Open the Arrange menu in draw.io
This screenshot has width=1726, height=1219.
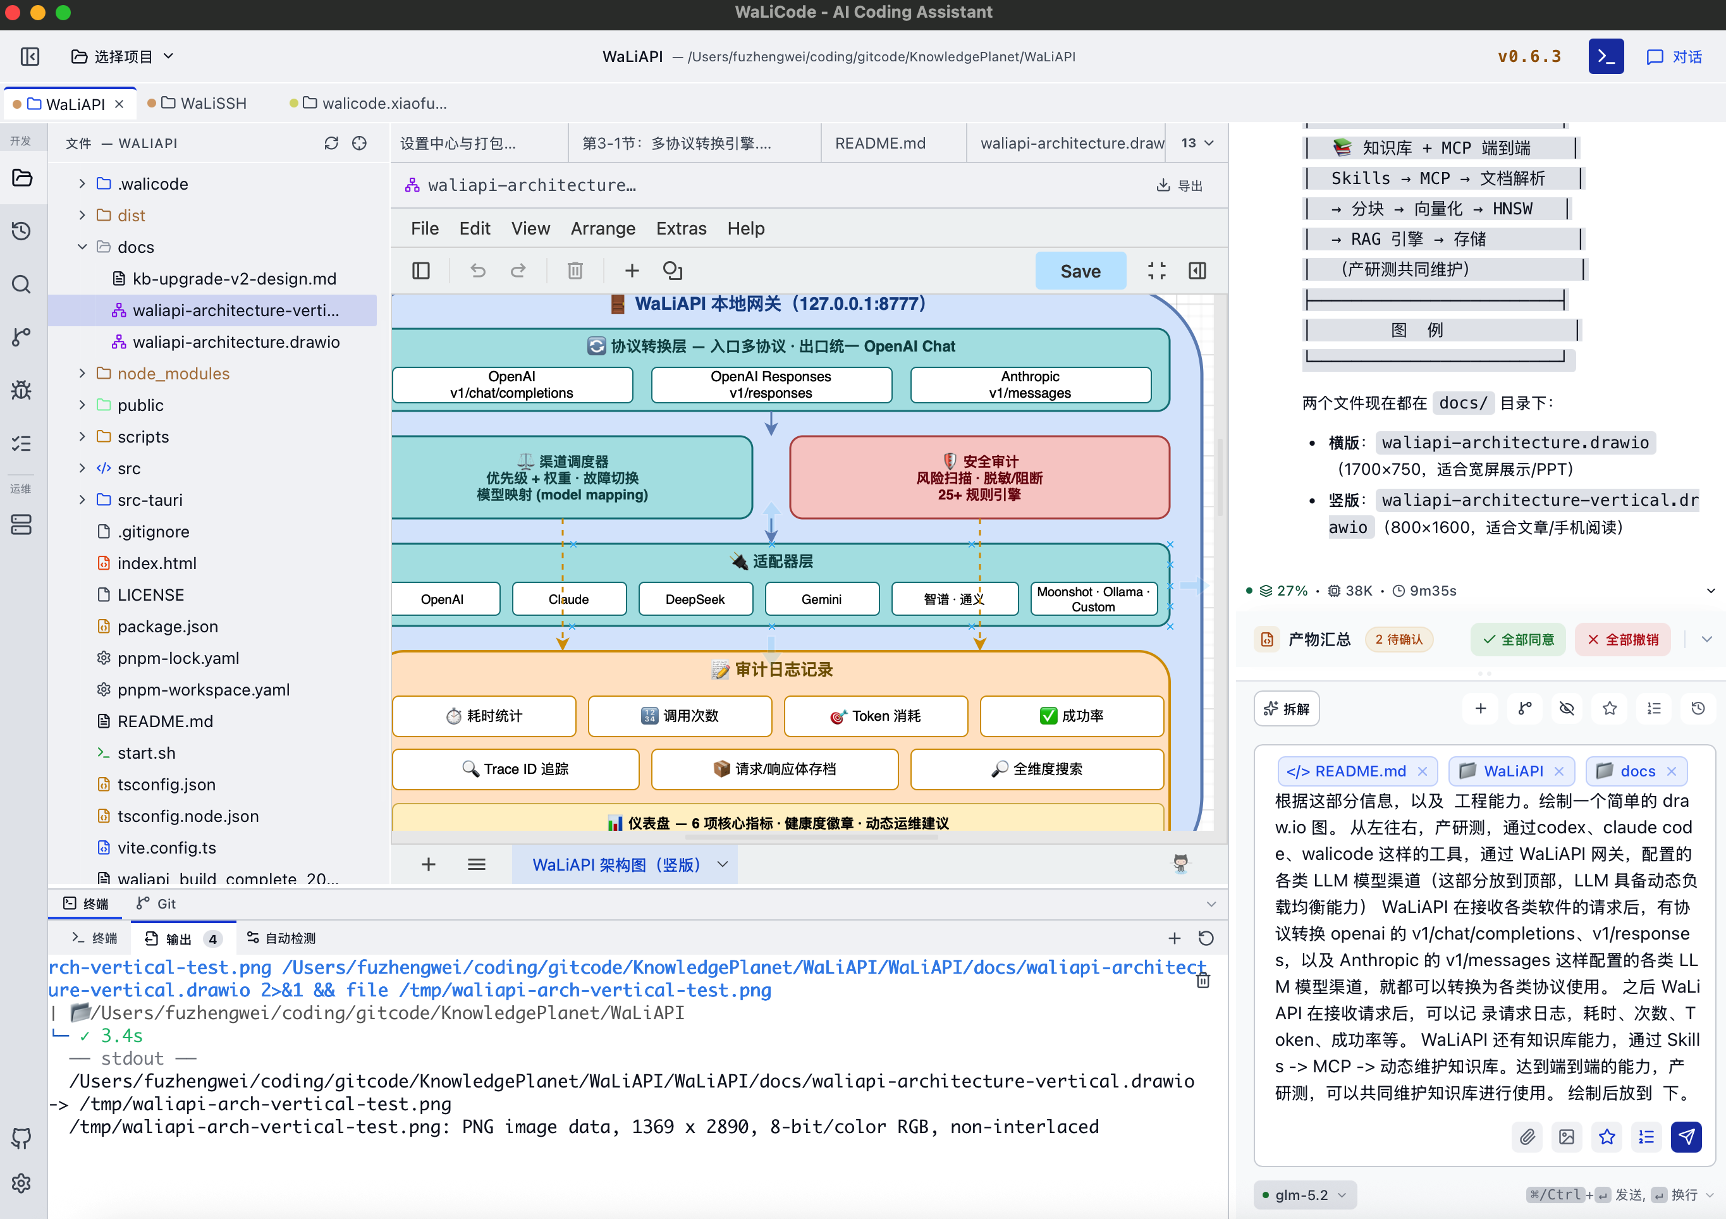603,229
